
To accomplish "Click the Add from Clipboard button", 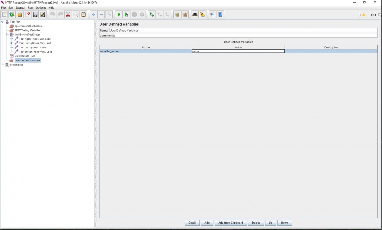I will point(231,222).
